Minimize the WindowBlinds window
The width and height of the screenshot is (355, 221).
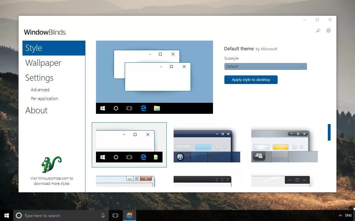pos(305,20)
